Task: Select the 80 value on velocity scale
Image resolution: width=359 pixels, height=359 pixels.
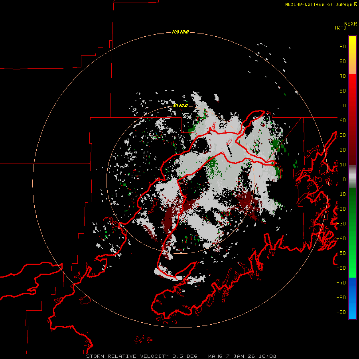Action: click(x=343, y=61)
